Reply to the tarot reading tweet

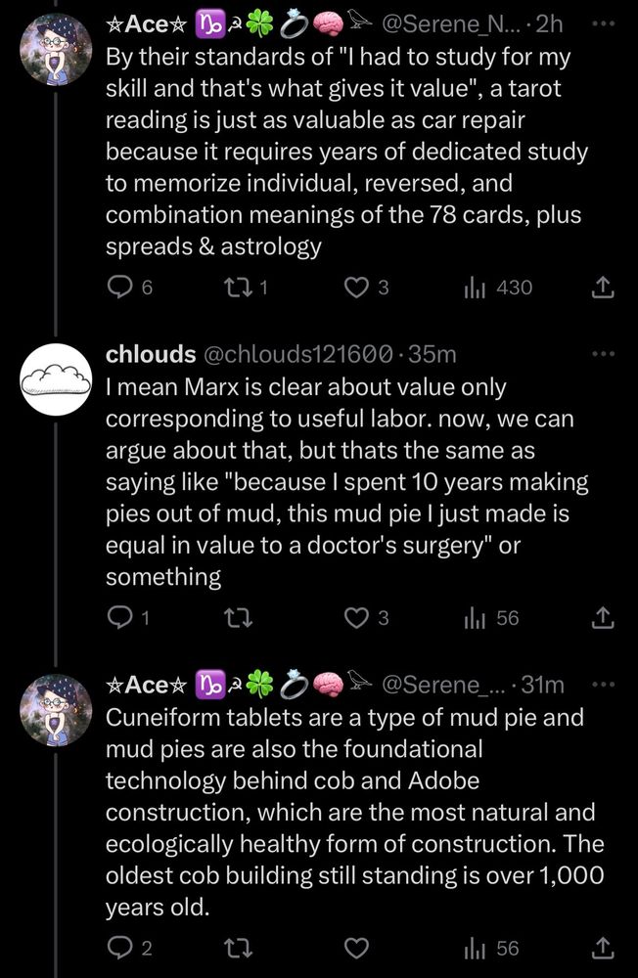pos(119,287)
